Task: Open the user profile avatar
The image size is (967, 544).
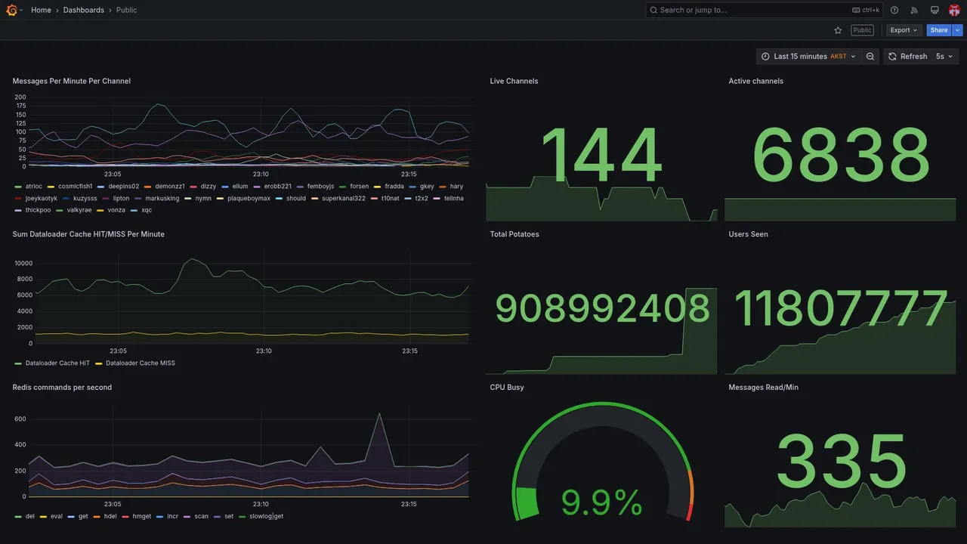Action: (954, 10)
